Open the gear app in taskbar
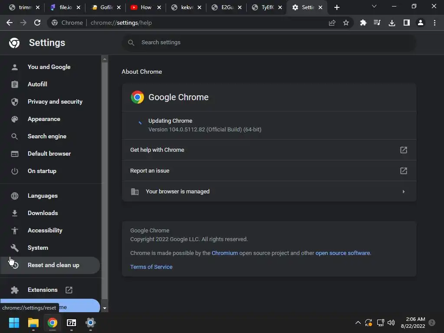The width and height of the screenshot is (444, 333). pos(91,323)
